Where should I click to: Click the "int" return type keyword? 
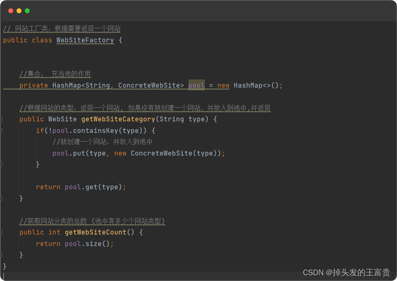[x=54, y=232]
